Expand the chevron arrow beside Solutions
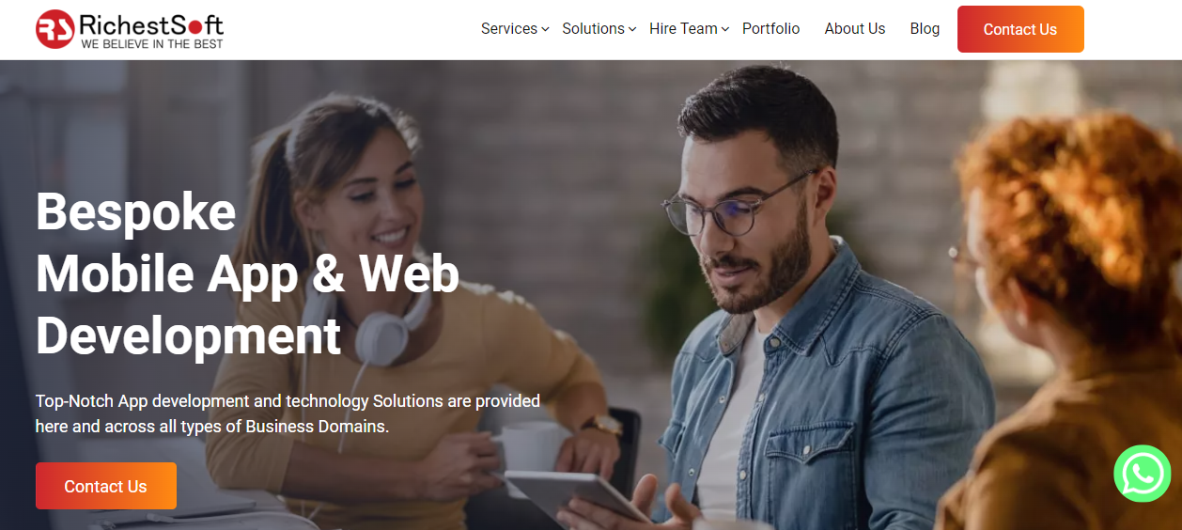 (x=632, y=30)
